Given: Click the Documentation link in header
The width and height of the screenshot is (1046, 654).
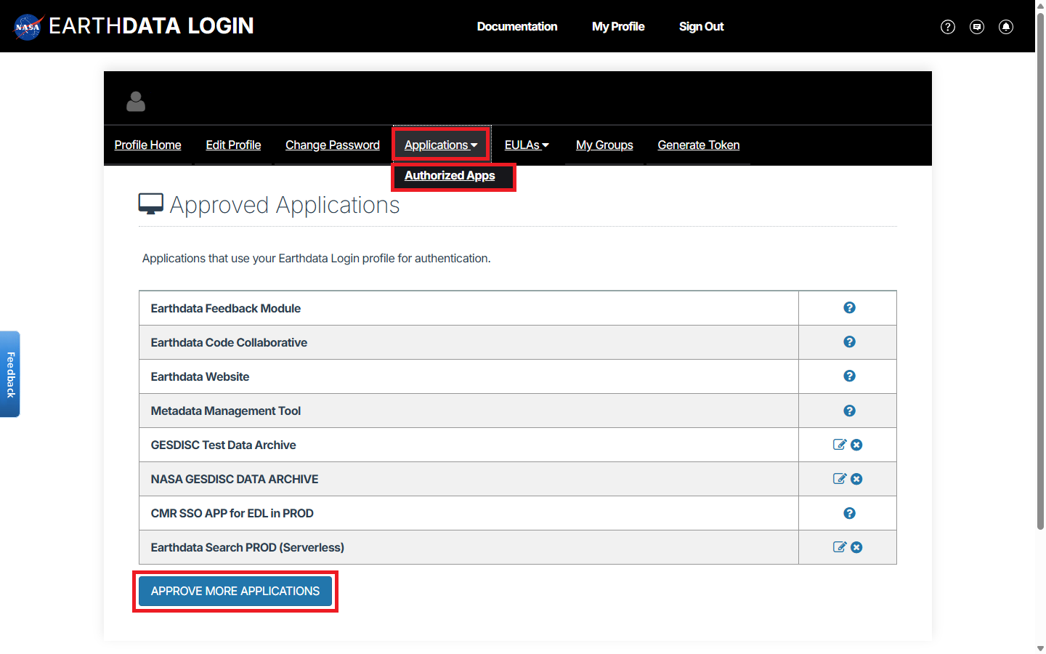Looking at the screenshot, I should (517, 26).
